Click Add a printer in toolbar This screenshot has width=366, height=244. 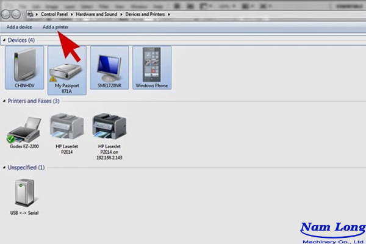click(56, 27)
